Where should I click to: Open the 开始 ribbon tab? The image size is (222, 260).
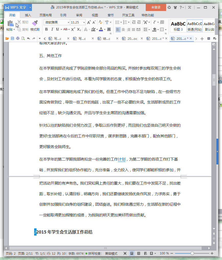(x=12, y=15)
